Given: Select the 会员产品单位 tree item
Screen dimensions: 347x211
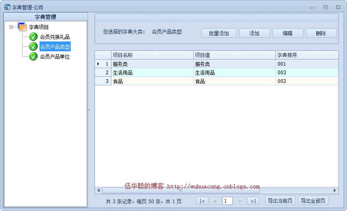Looking at the screenshot, I should pyautogui.click(x=55, y=57).
